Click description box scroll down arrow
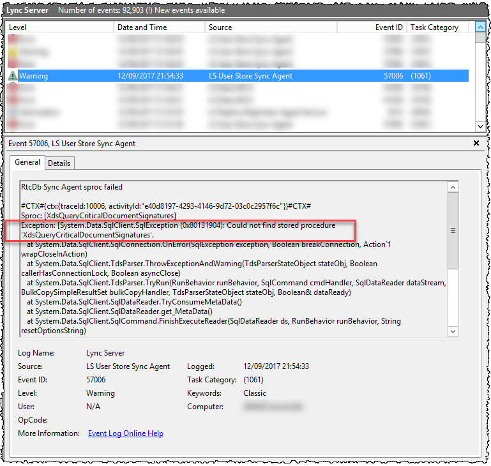491x466 pixels. point(453,332)
